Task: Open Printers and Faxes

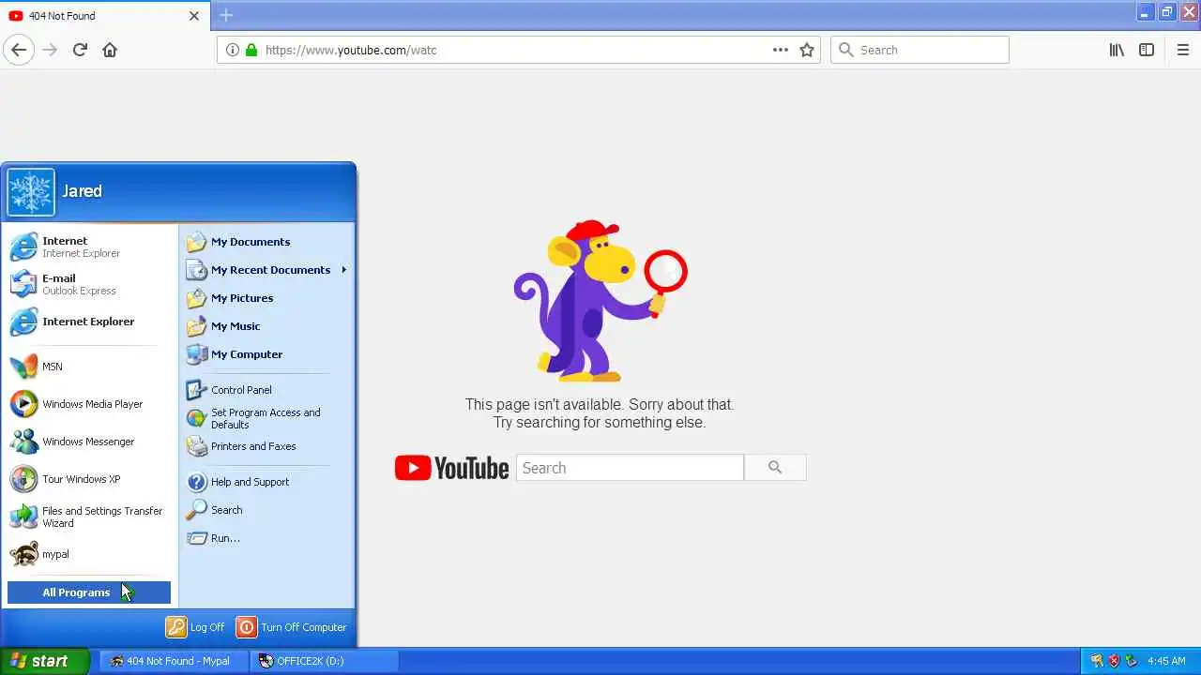Action: click(x=267, y=446)
